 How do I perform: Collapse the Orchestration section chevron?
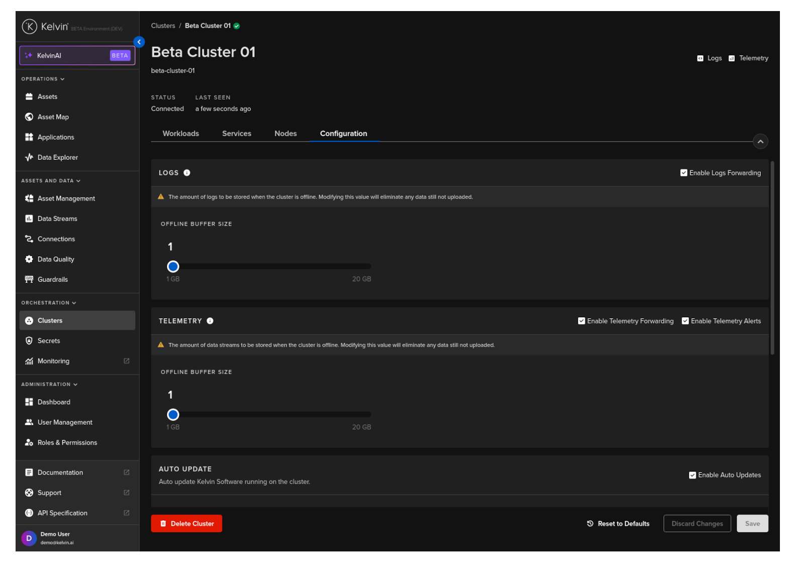74,303
